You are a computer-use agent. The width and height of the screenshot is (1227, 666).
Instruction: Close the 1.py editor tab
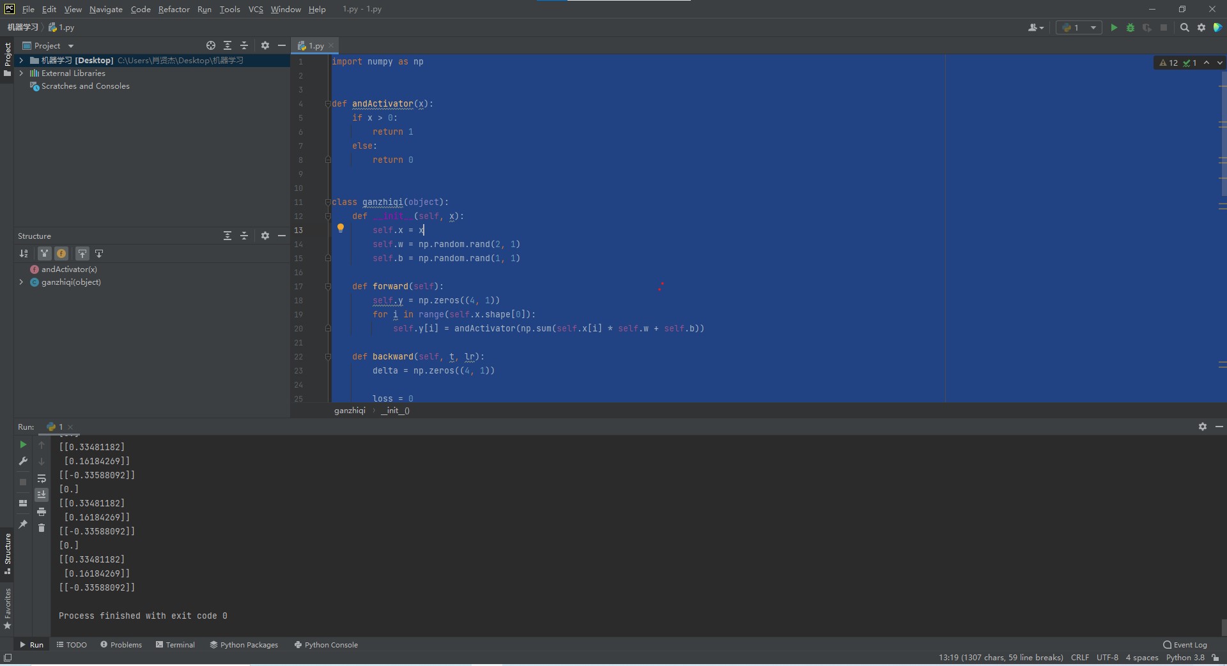tap(331, 46)
